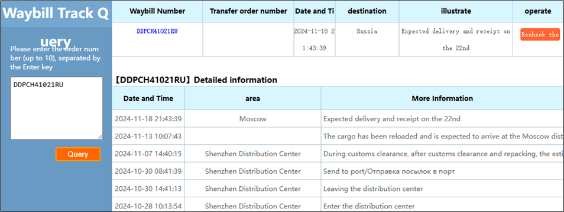
Task: Select the Moscow area cell
Action: 253,119
